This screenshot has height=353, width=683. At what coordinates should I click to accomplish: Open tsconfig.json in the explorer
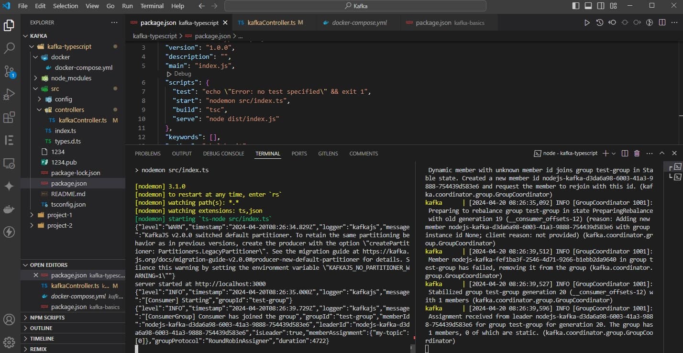tap(68, 204)
